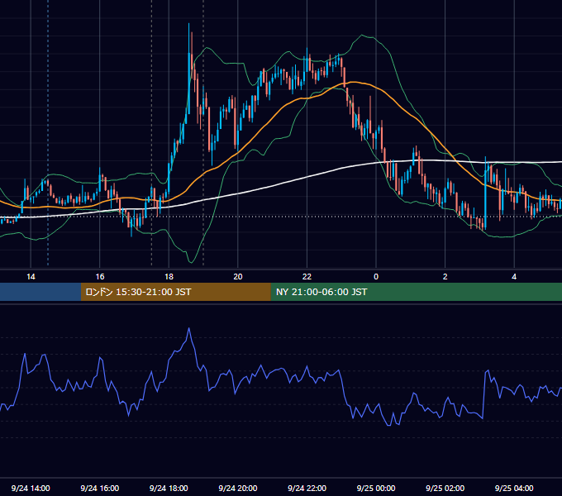Click the oscillator's highest peak near 18:30
562x496 pixels.
[x=189, y=328]
